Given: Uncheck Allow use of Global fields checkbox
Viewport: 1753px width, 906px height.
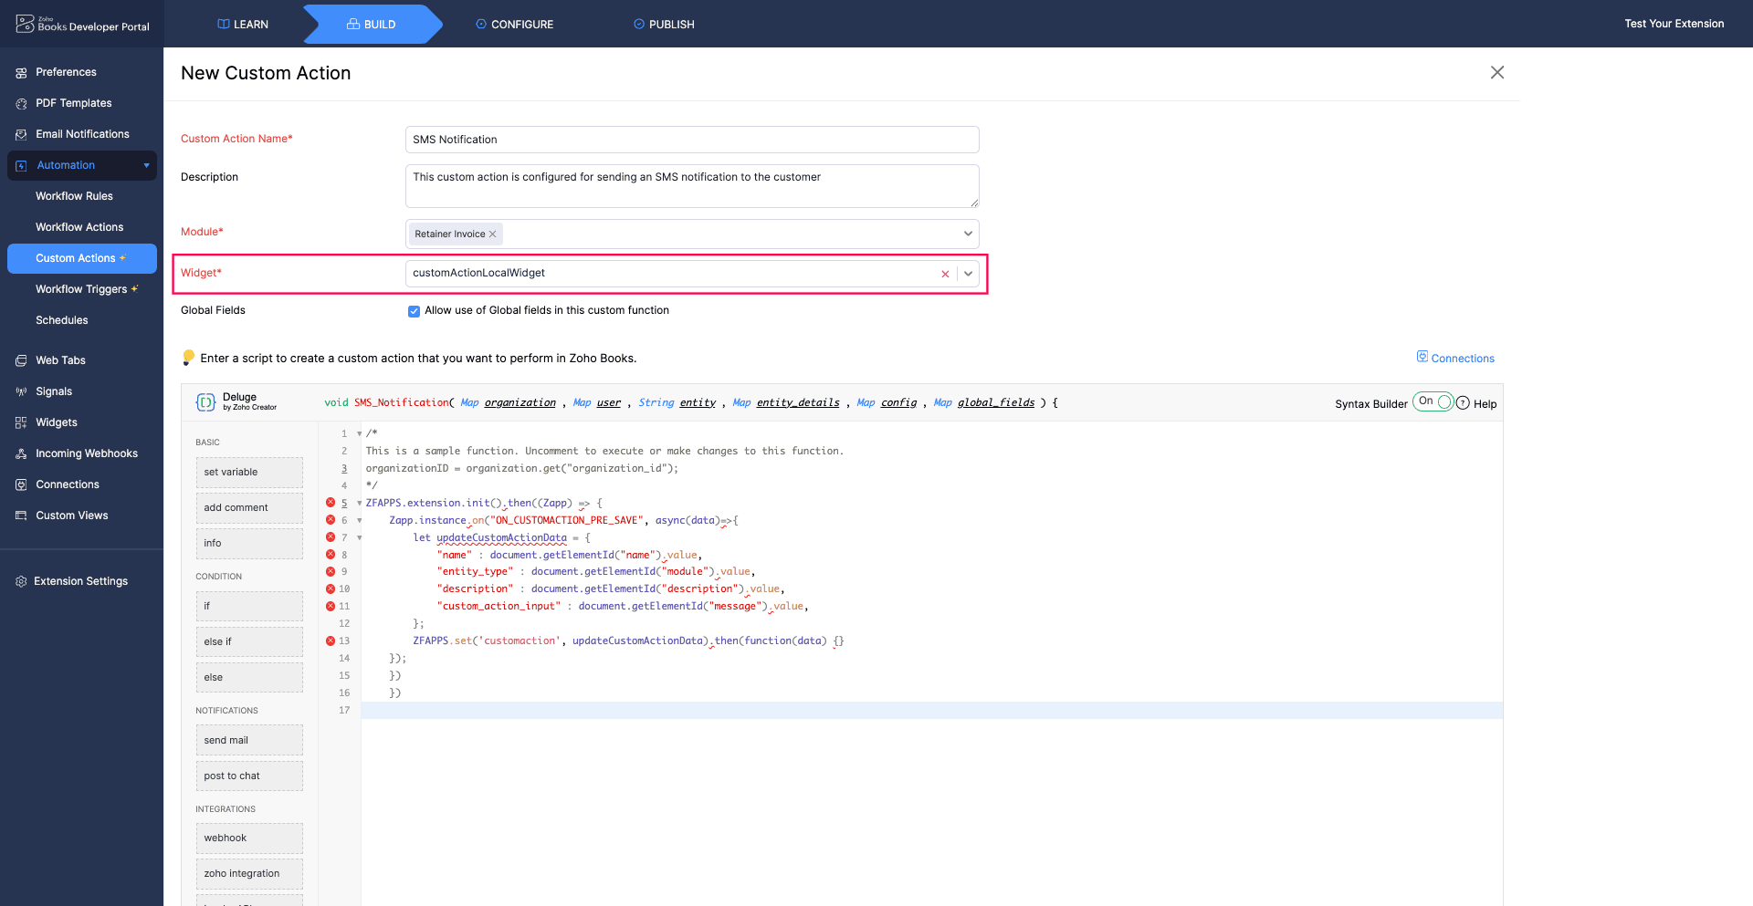Looking at the screenshot, I should [x=414, y=311].
